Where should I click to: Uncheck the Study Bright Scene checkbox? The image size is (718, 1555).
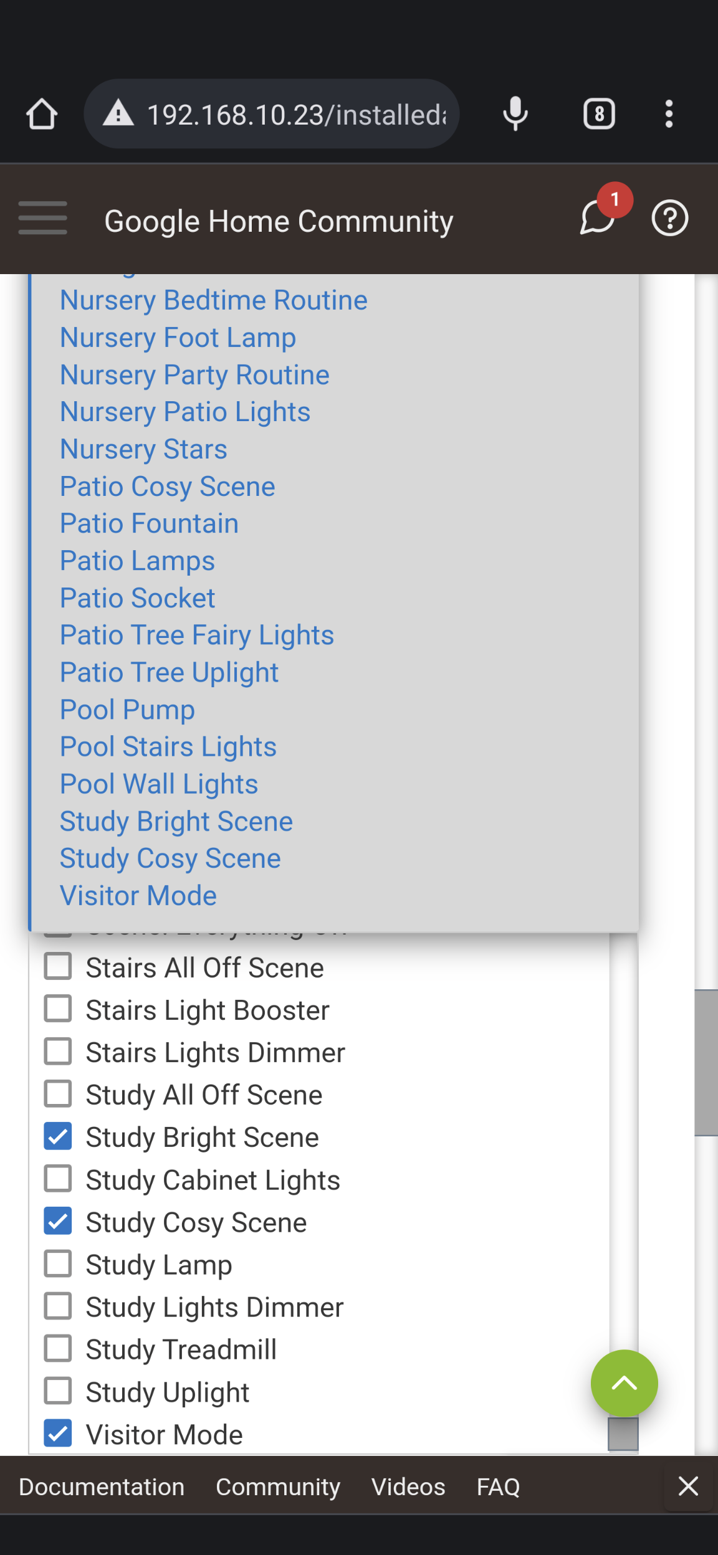pyautogui.click(x=58, y=1136)
